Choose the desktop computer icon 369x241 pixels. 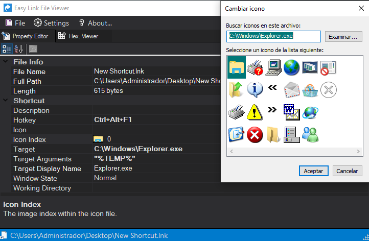(273, 68)
